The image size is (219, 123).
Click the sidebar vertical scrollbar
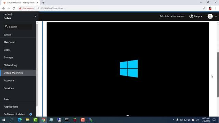[37, 65]
